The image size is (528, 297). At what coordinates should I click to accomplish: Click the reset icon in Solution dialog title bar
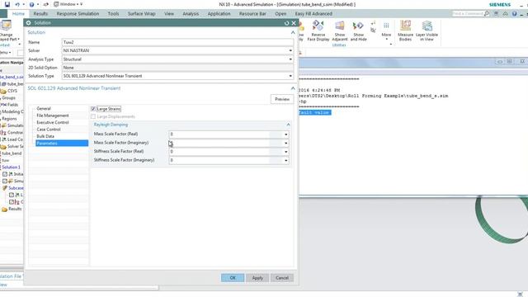coord(286,23)
